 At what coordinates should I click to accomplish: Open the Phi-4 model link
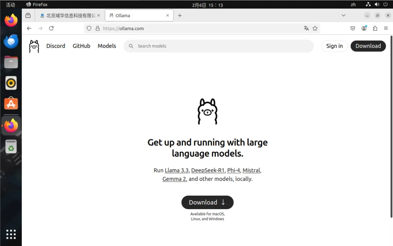pyautogui.click(x=234, y=170)
